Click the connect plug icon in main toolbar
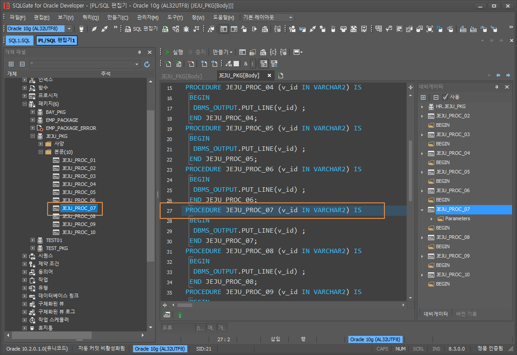The image size is (517, 355). 94,29
